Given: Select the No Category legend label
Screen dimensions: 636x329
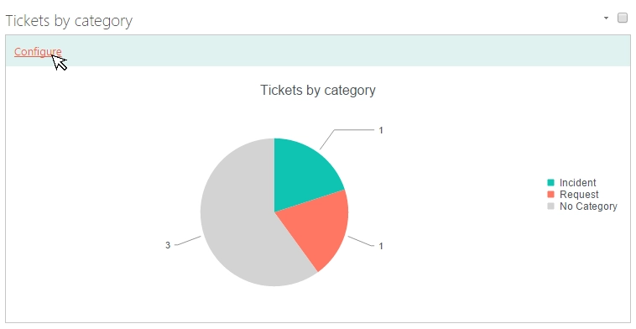Looking at the screenshot, I should tap(588, 206).
